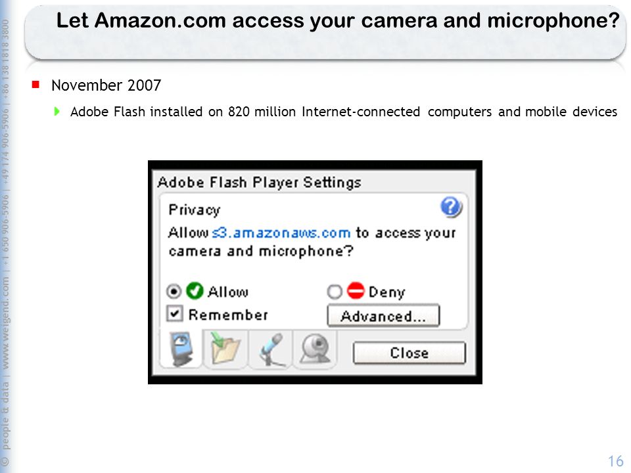Open the Camera webcam settings tab icon
The image size is (631, 473).
tap(315, 349)
